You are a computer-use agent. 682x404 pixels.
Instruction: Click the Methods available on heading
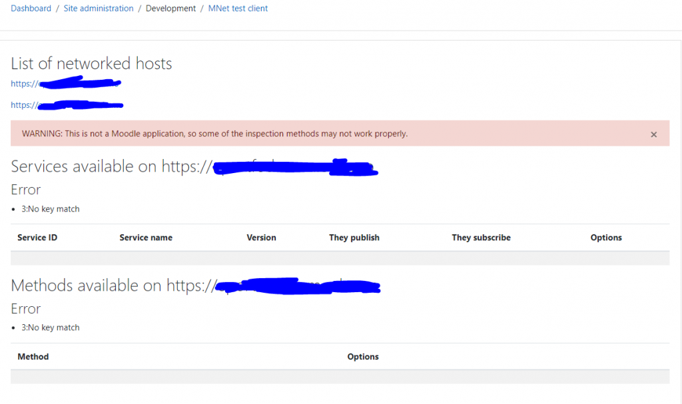(x=110, y=286)
